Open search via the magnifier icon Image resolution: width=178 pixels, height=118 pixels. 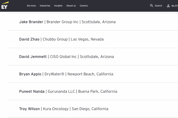151,6
